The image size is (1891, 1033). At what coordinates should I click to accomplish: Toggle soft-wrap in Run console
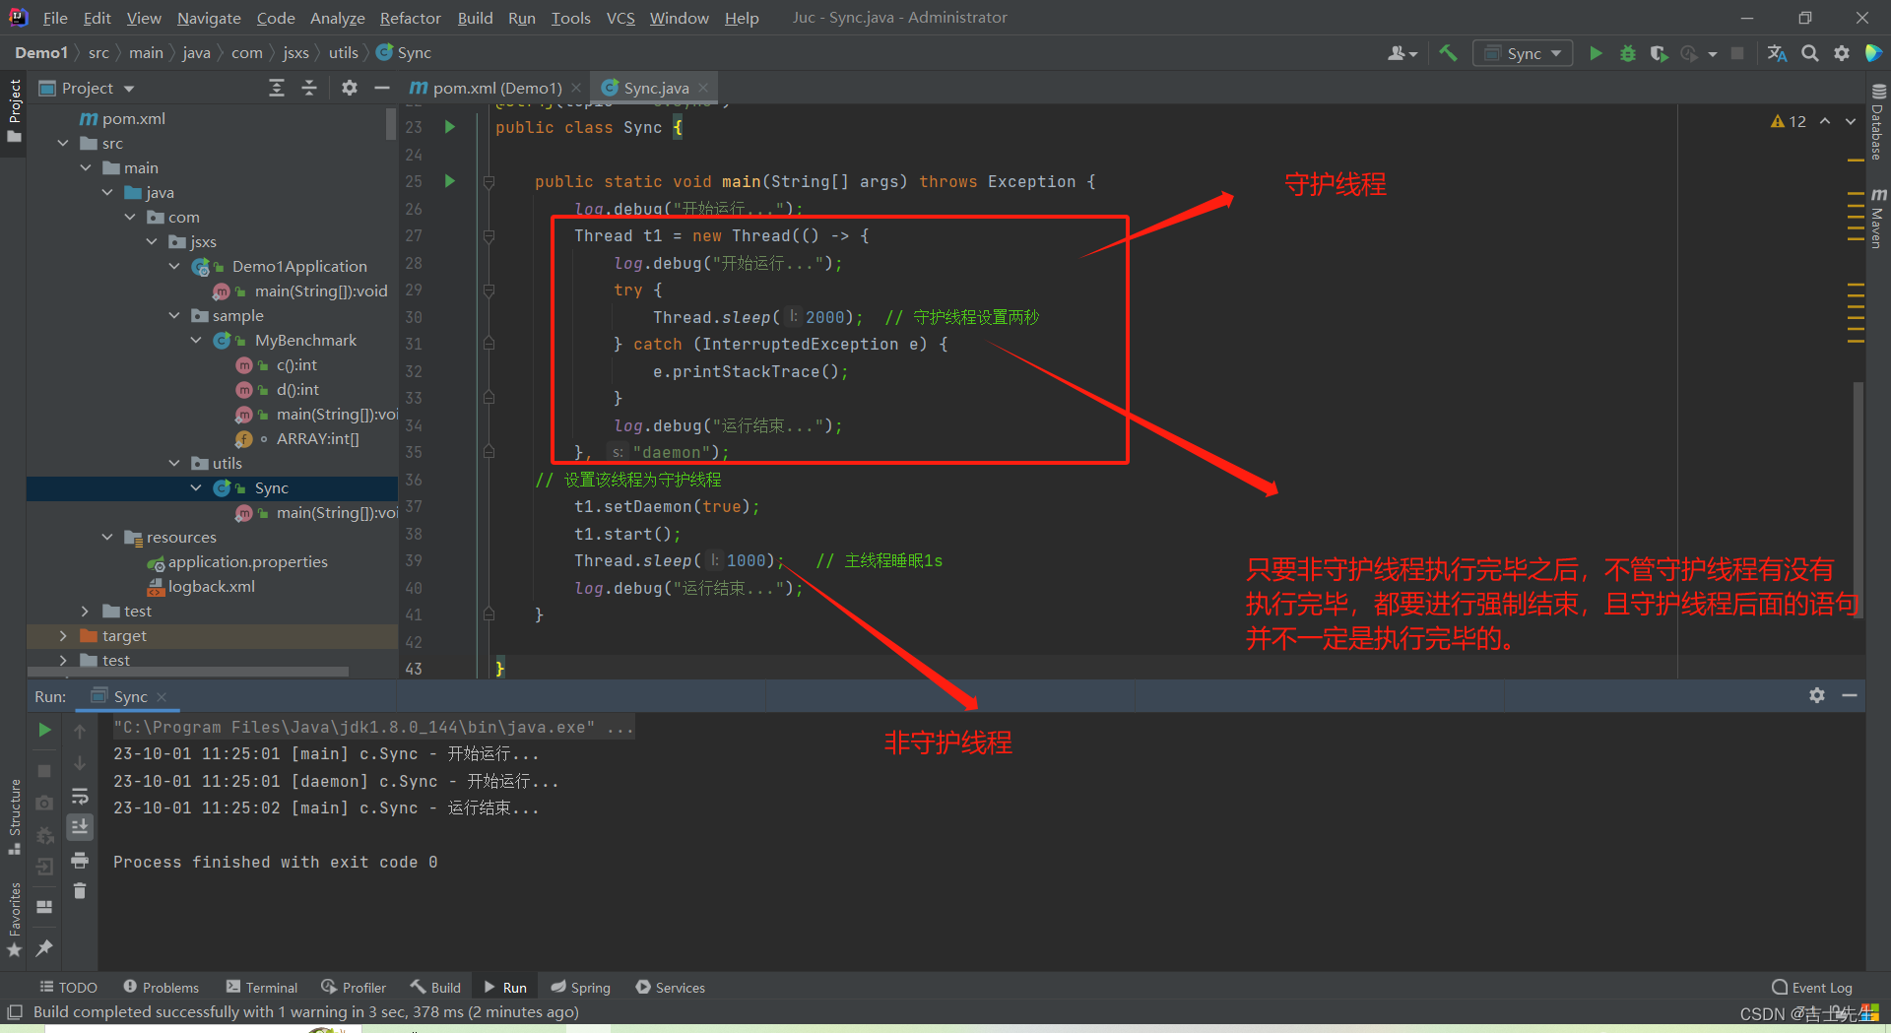(x=80, y=796)
